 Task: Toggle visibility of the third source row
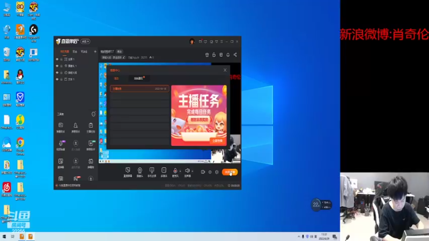(x=57, y=73)
